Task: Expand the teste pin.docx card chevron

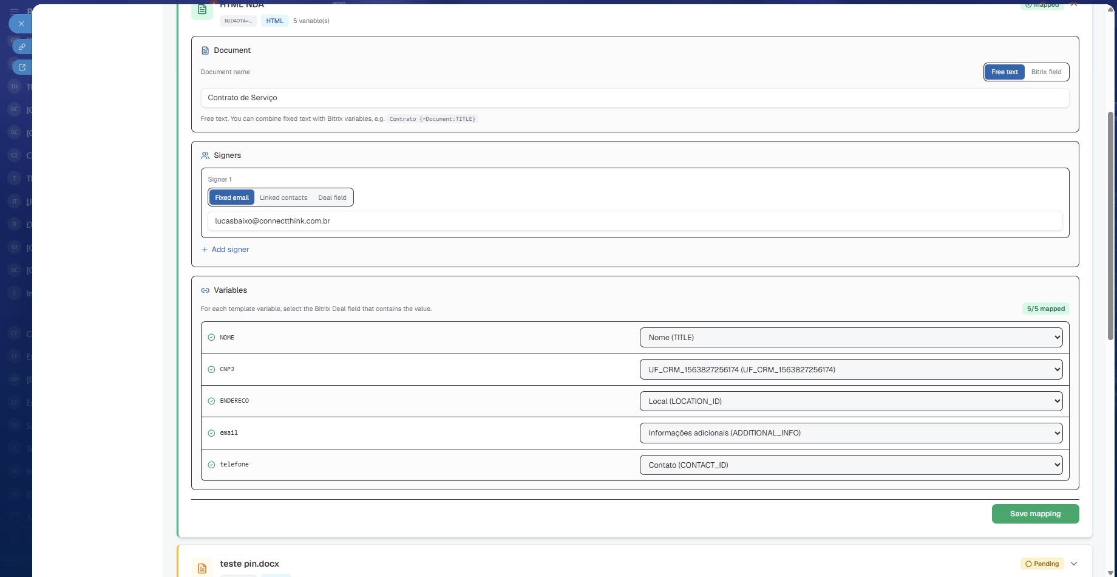Action: (x=1074, y=564)
